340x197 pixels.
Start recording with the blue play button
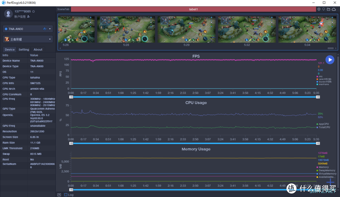[330, 60]
